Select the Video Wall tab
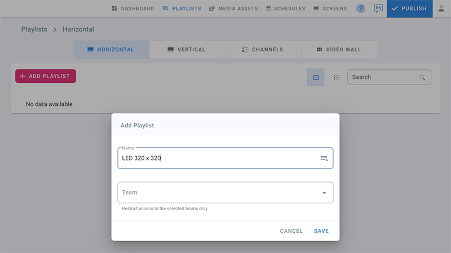451x253 pixels. pos(339,50)
